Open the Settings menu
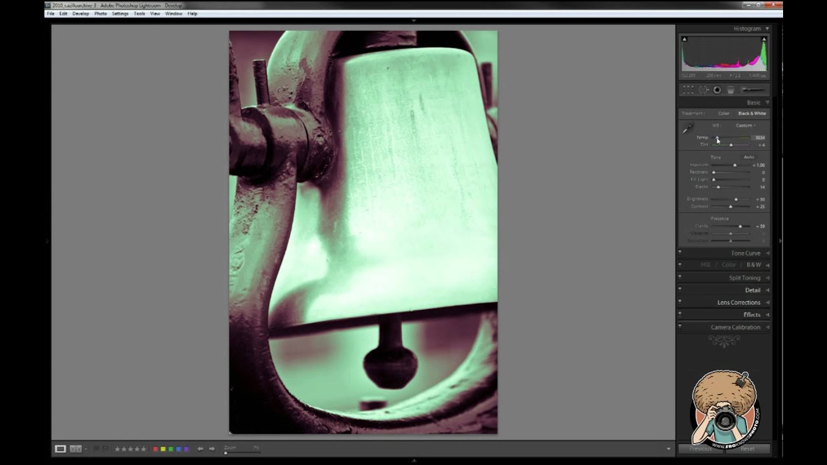 tap(120, 14)
